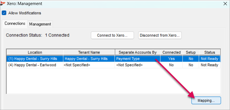Open the Mapping dialog button

(206, 101)
